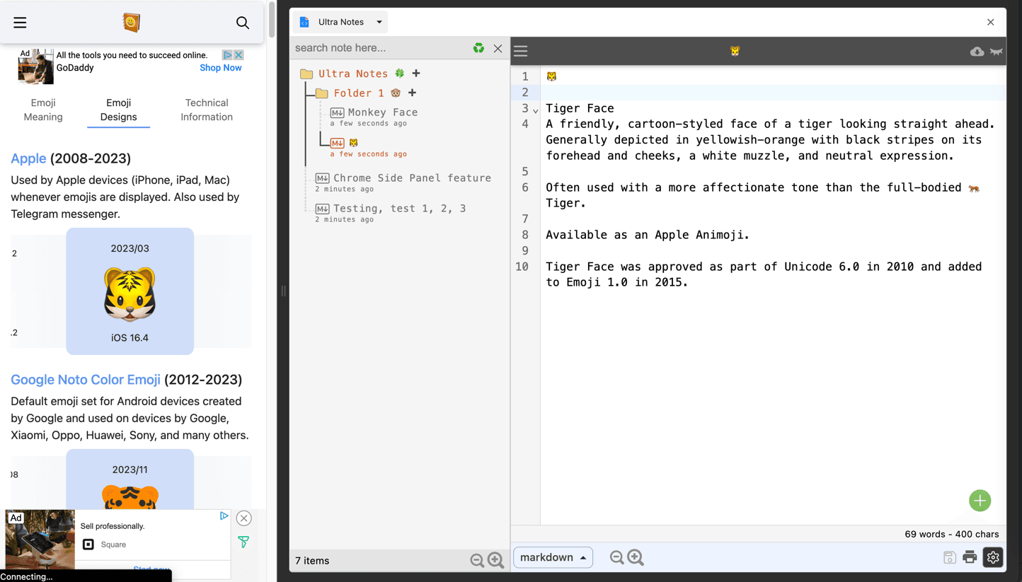Switch to the Emoji Designs tab
Screen dimensions: 1022x582
point(118,110)
